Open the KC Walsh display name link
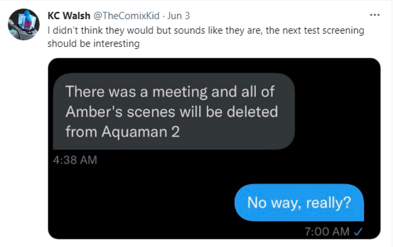393x247 pixels. pyautogui.click(x=68, y=16)
